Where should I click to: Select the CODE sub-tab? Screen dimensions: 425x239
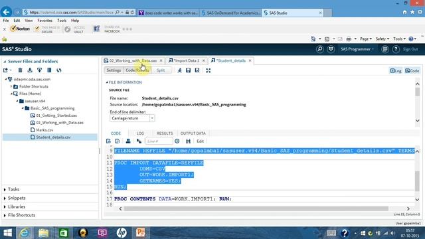pos(116,133)
